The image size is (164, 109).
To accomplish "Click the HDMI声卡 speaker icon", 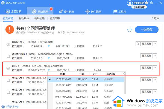I will (8, 44).
